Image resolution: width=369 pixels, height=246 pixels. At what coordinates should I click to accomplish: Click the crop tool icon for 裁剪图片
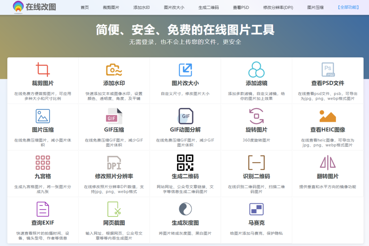(43, 69)
